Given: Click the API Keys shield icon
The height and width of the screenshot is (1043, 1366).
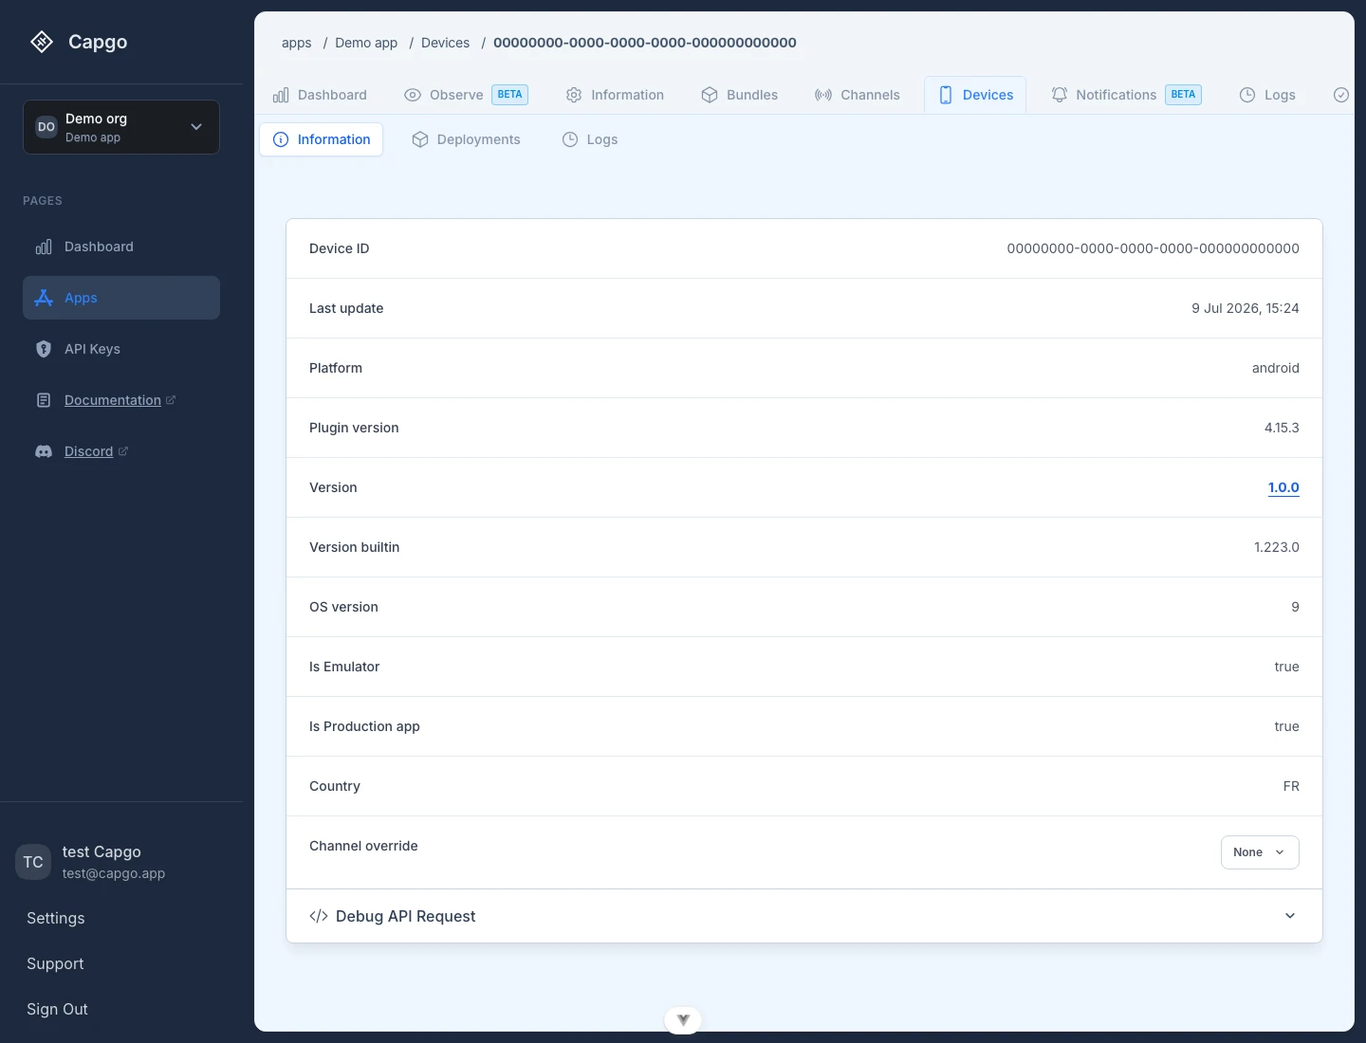Looking at the screenshot, I should 44,349.
